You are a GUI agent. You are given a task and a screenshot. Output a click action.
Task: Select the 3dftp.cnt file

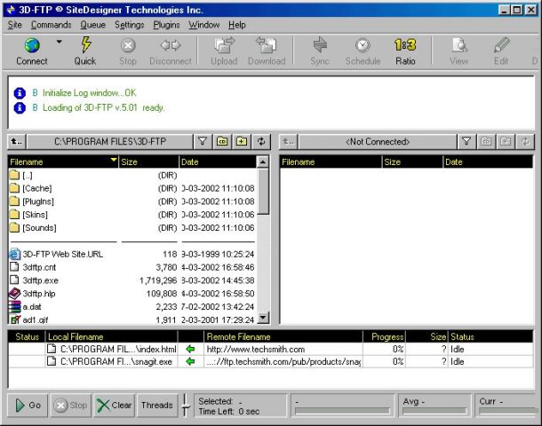(132, 267)
